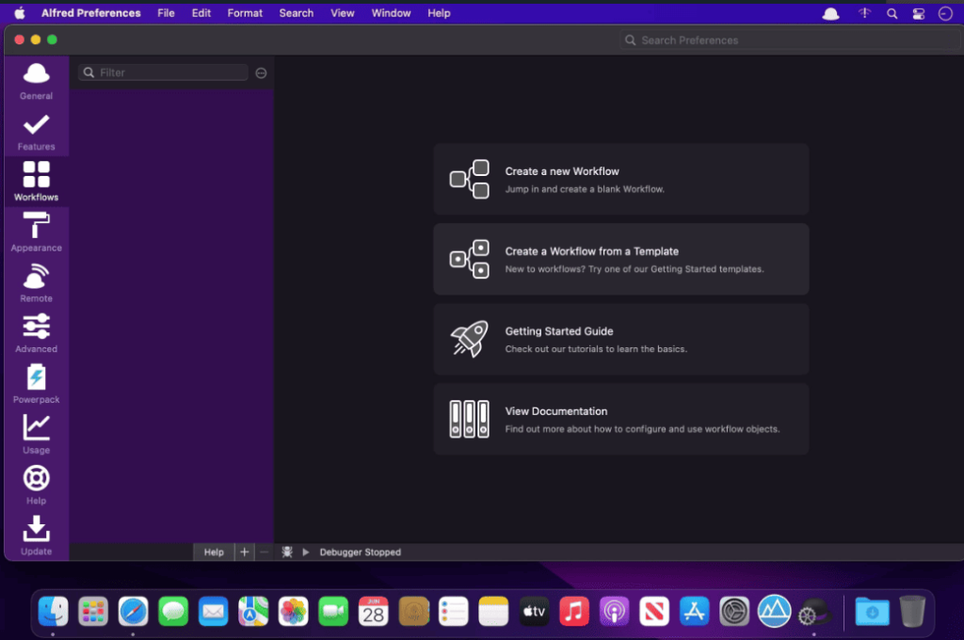964x640 pixels.
Task: Open the Window menu in menu bar
Action: [x=391, y=13]
